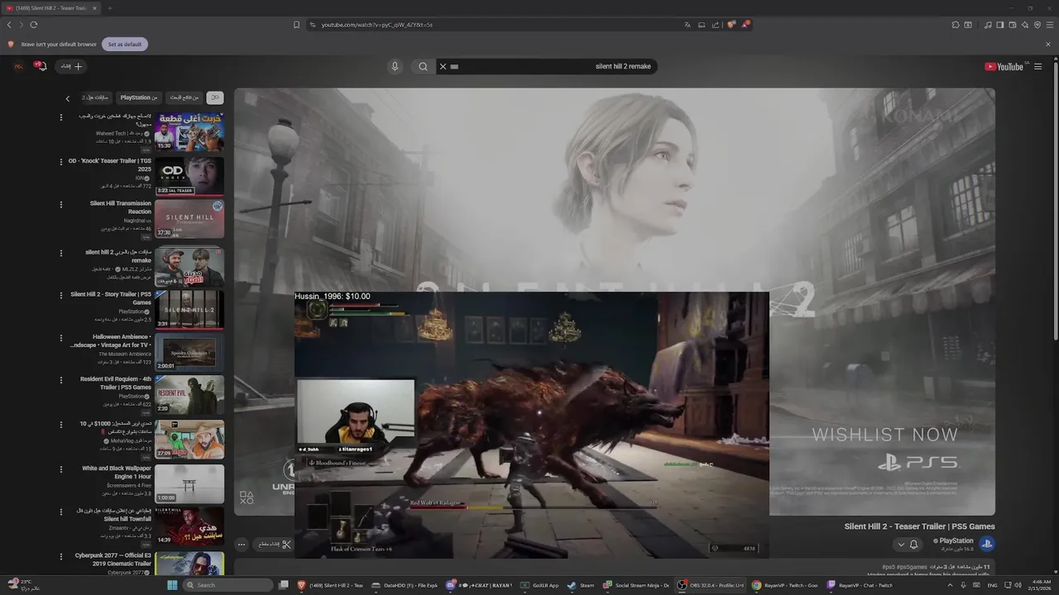Viewport: 1059px width, 595px height.
Task: Open the Brave VPN shield icon
Action: [x=1037, y=25]
